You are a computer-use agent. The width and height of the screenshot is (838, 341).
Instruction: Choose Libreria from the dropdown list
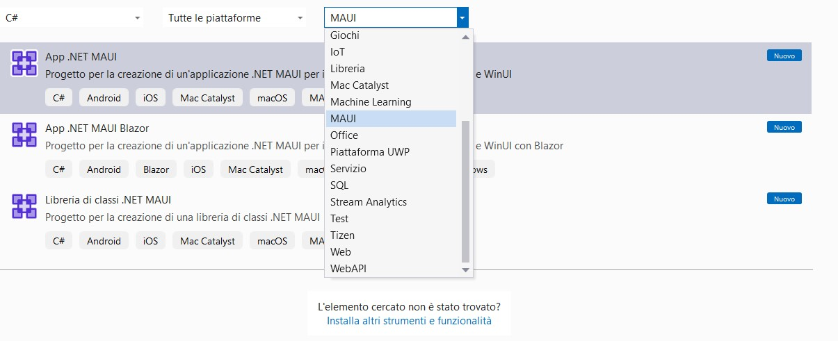(392, 69)
